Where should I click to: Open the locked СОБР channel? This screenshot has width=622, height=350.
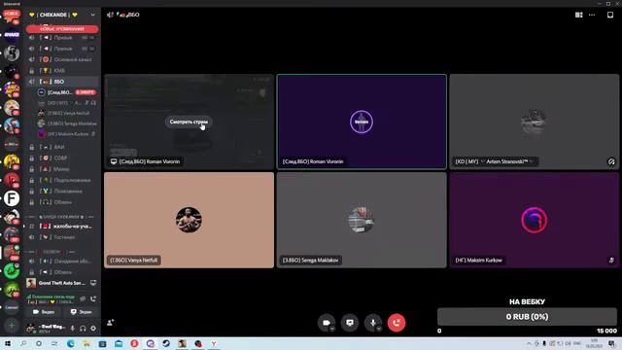[61, 157]
